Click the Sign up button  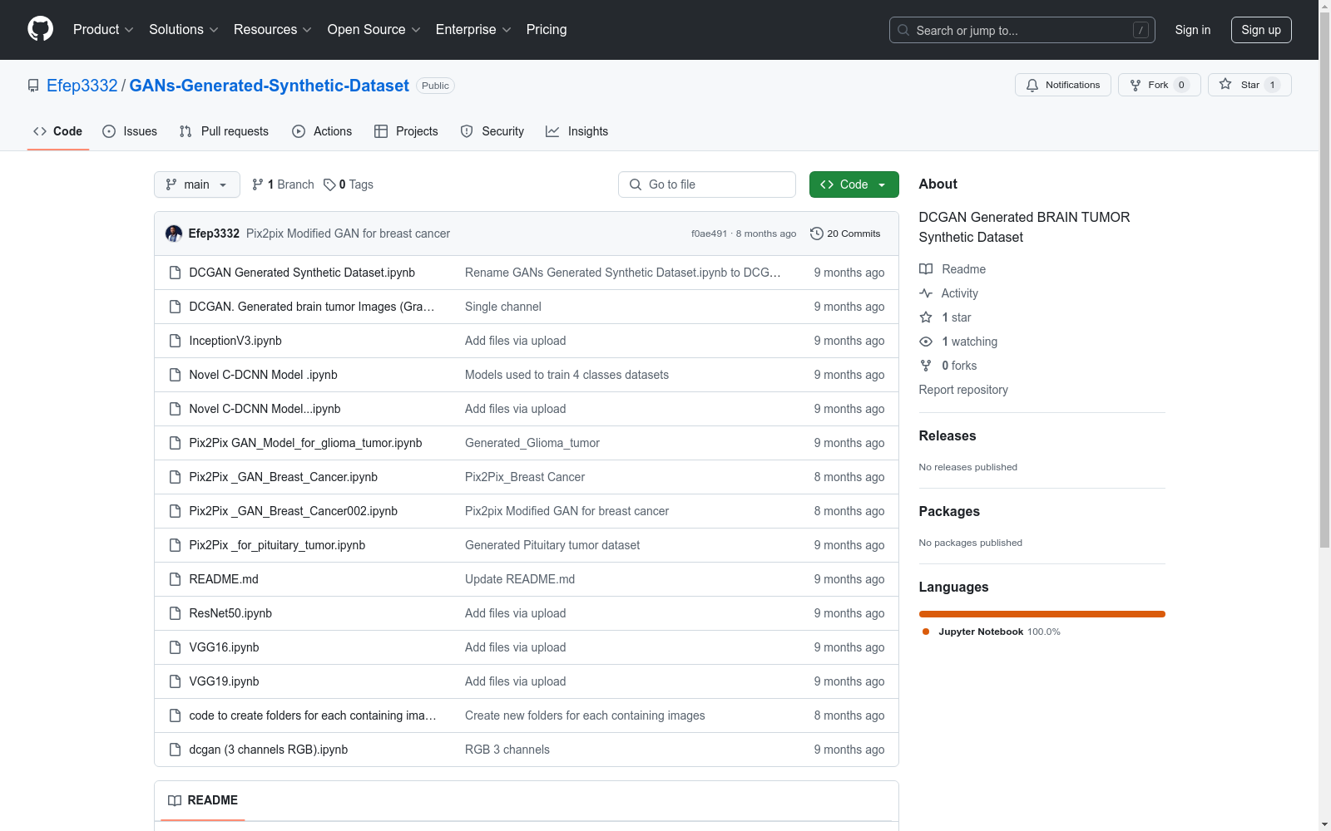(1261, 30)
